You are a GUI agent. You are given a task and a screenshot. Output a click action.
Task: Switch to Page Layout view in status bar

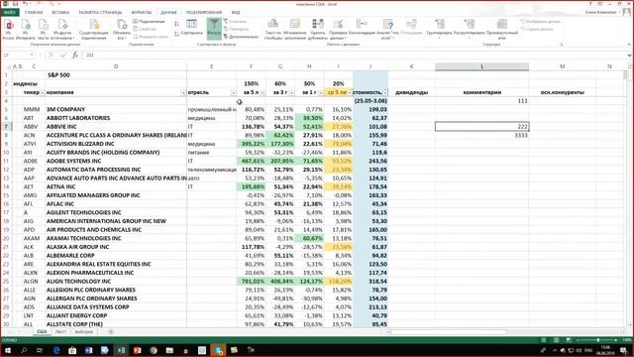click(x=556, y=340)
